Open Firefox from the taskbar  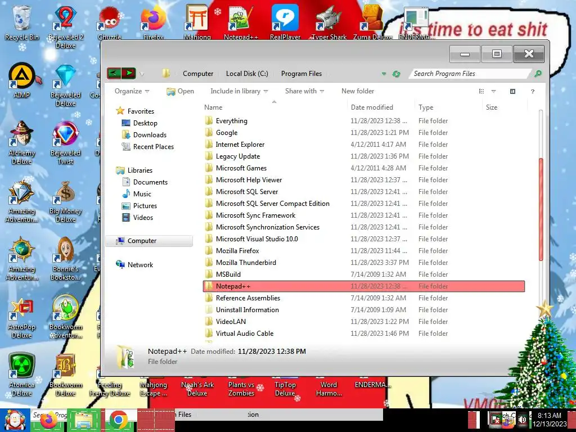[48, 420]
